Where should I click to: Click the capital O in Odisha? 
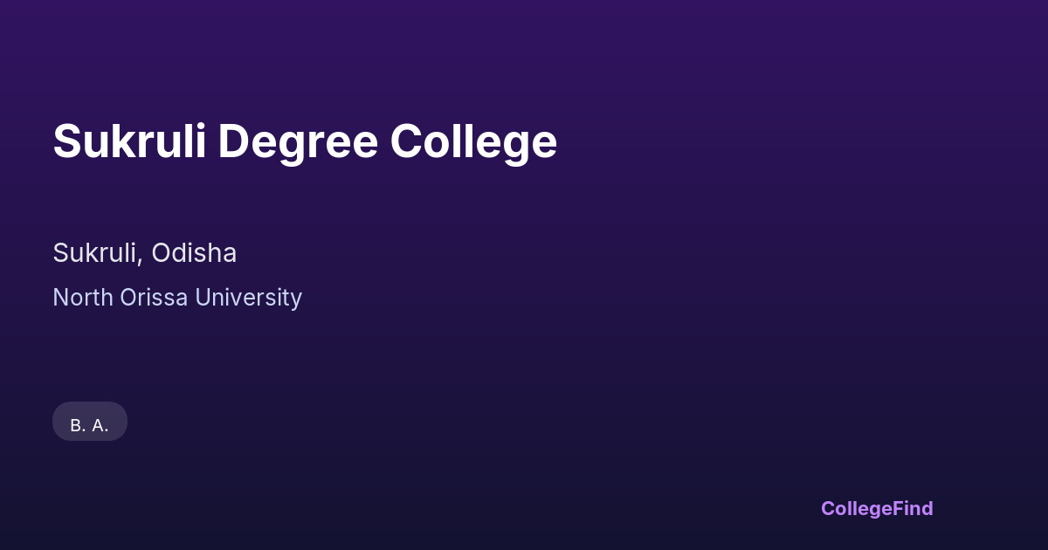pyautogui.click(x=162, y=253)
